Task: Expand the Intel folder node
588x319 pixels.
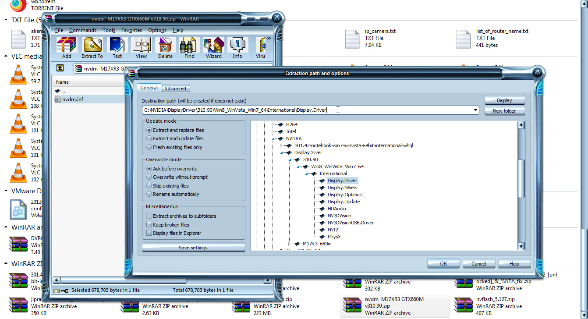Action: 274,131
